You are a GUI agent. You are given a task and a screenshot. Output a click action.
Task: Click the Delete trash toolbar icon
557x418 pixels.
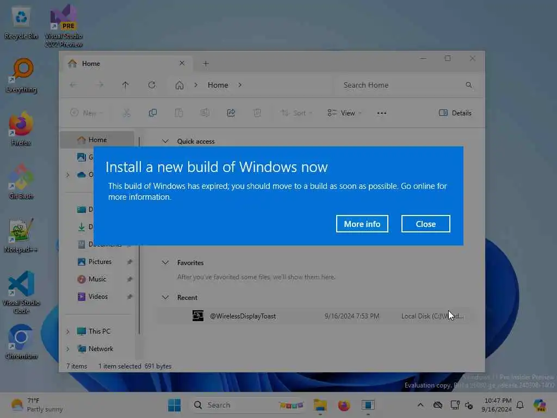click(257, 113)
